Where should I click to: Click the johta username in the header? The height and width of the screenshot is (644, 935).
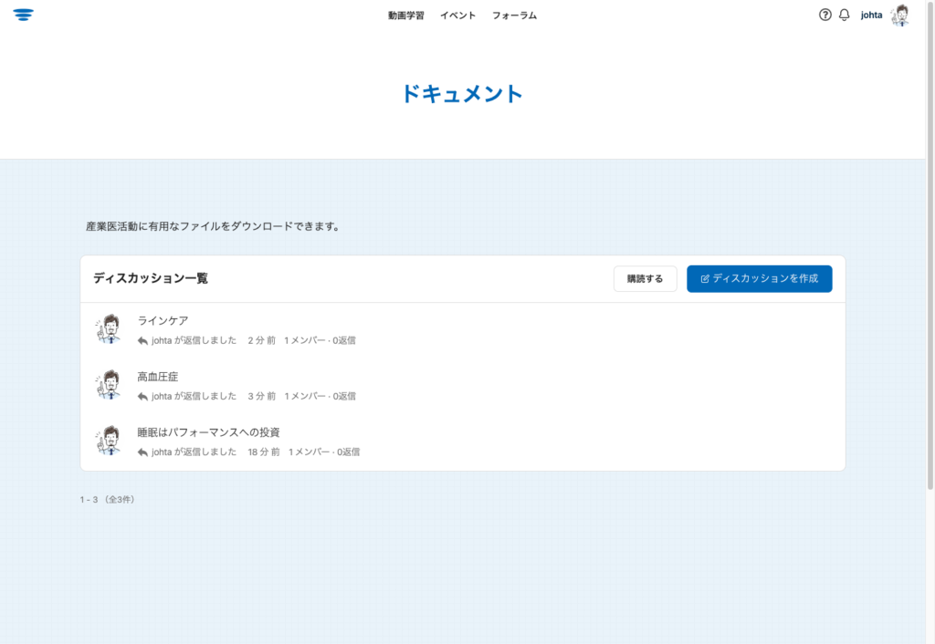(871, 16)
